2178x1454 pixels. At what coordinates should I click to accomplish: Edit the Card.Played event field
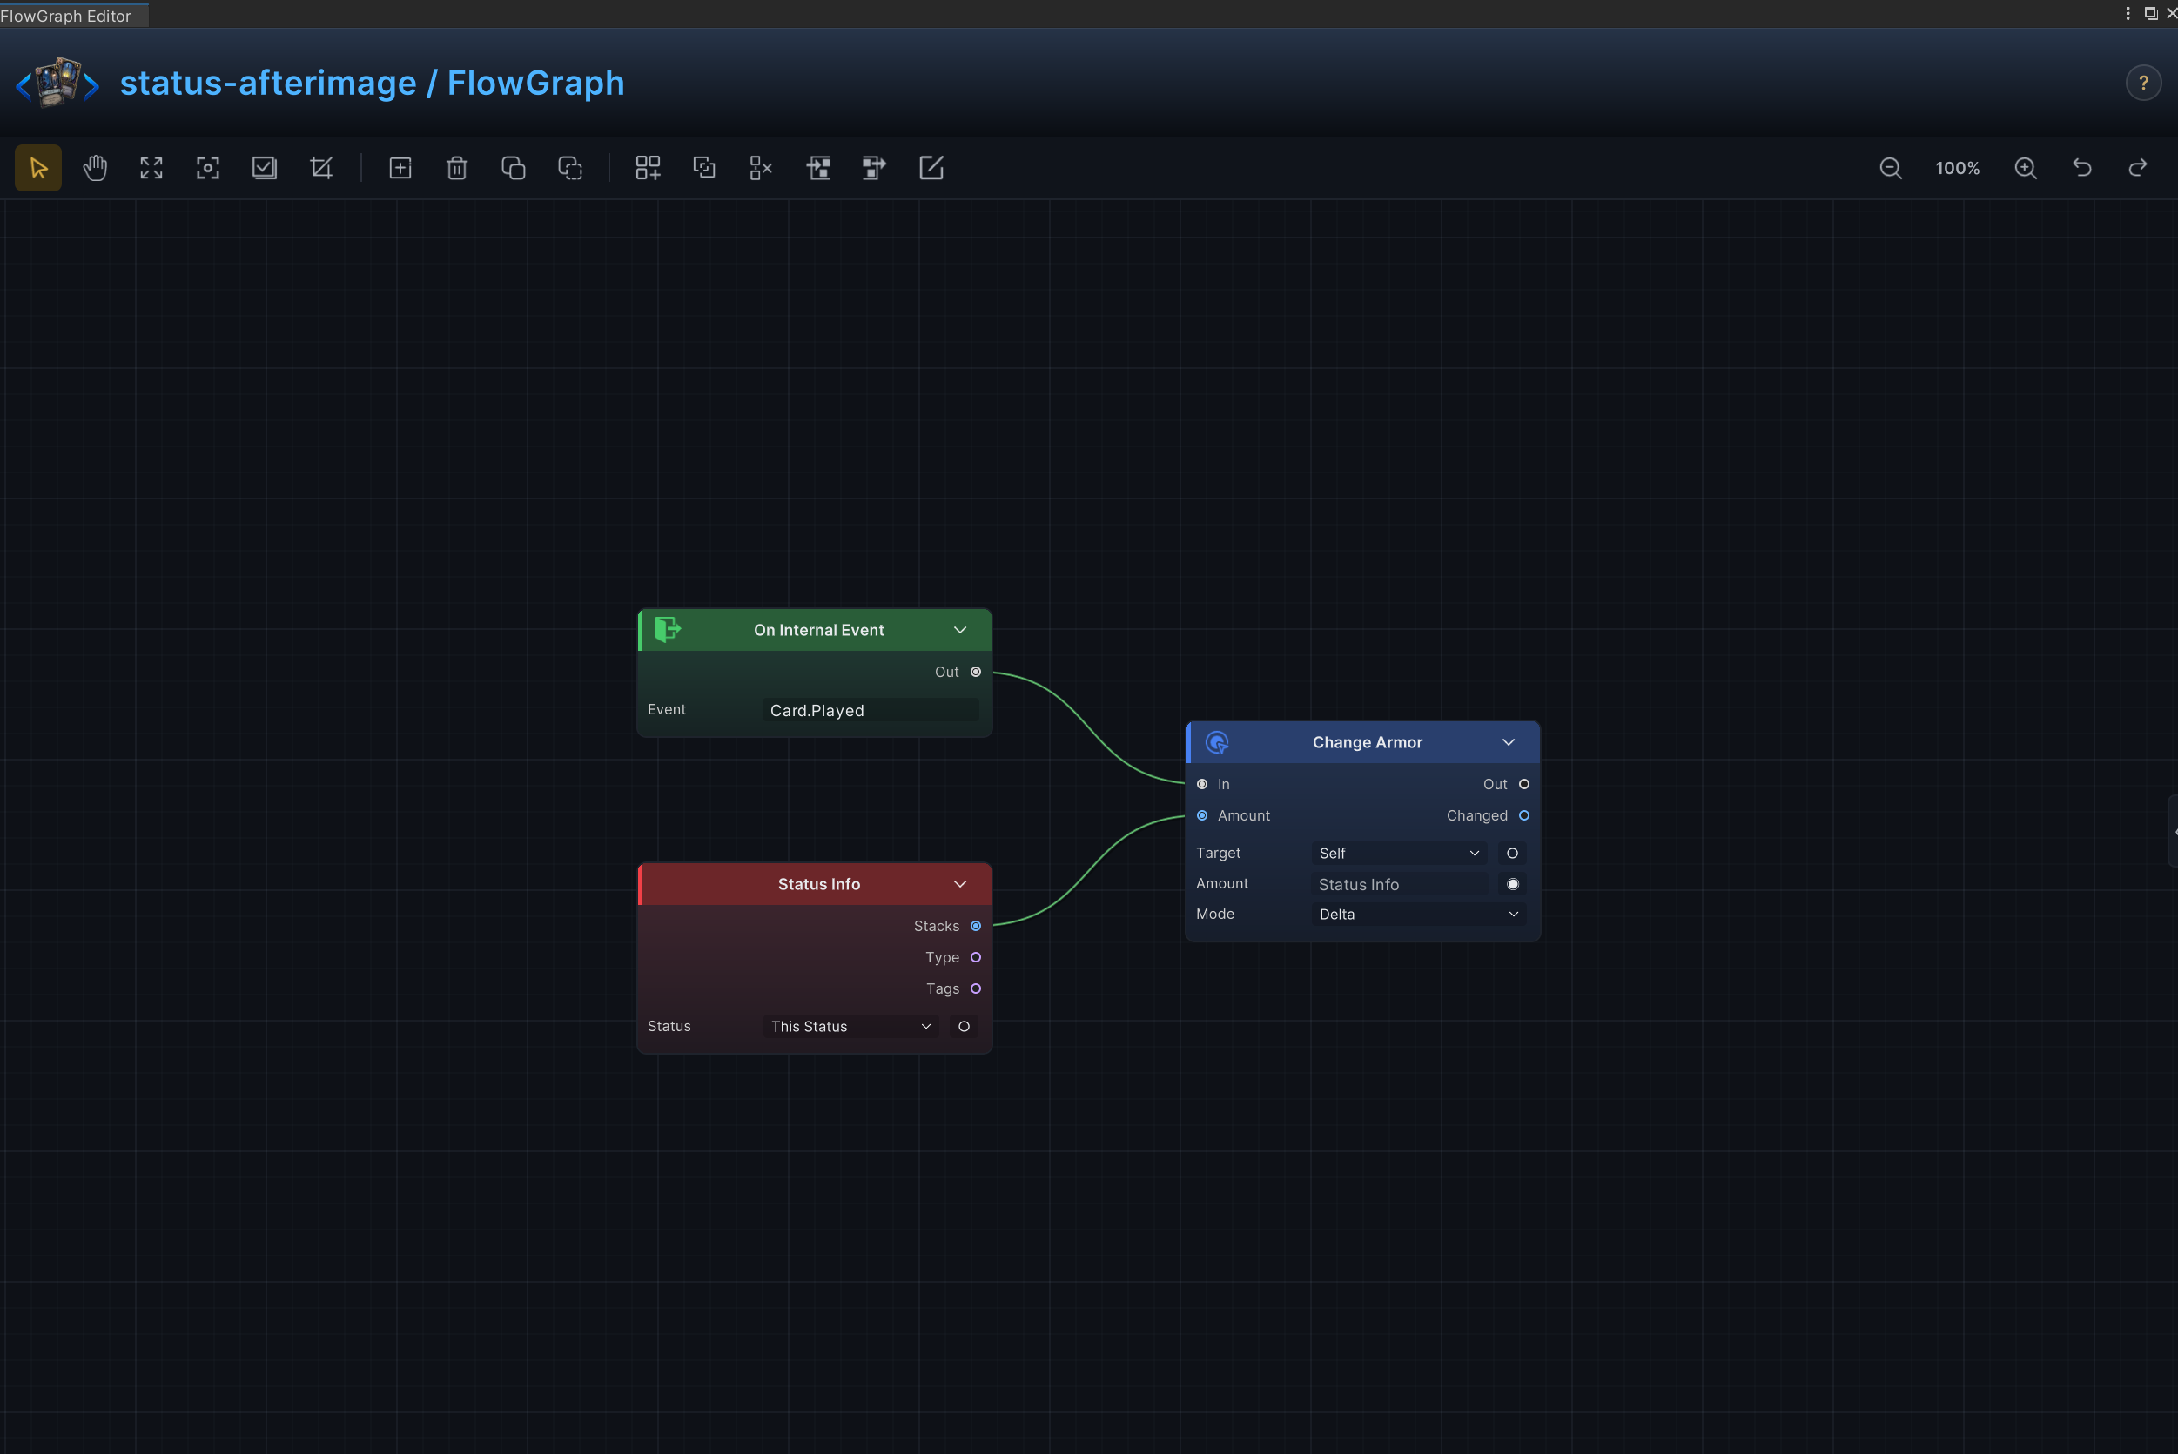click(x=871, y=710)
